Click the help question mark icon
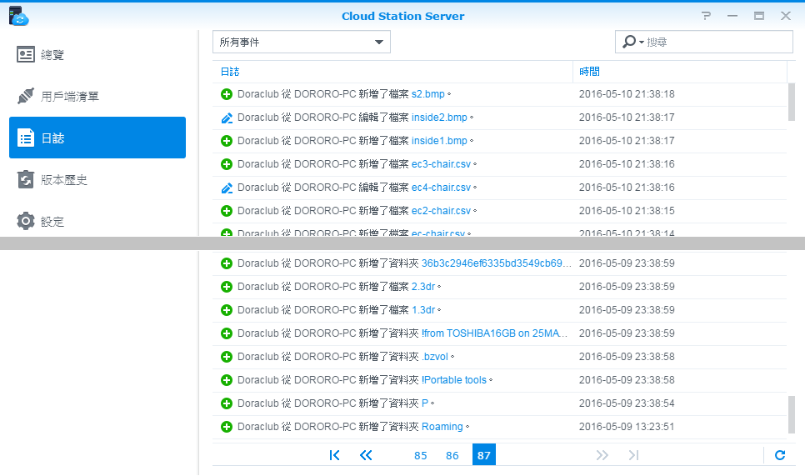Image resolution: width=805 pixels, height=476 pixels. pos(707,16)
